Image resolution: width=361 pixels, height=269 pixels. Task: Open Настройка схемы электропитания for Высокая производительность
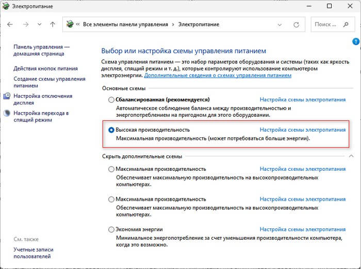303,130
